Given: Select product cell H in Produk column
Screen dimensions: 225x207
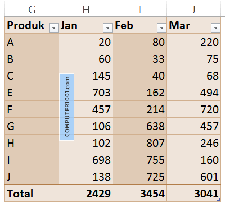Looking at the screenshot, I should tap(31, 143).
